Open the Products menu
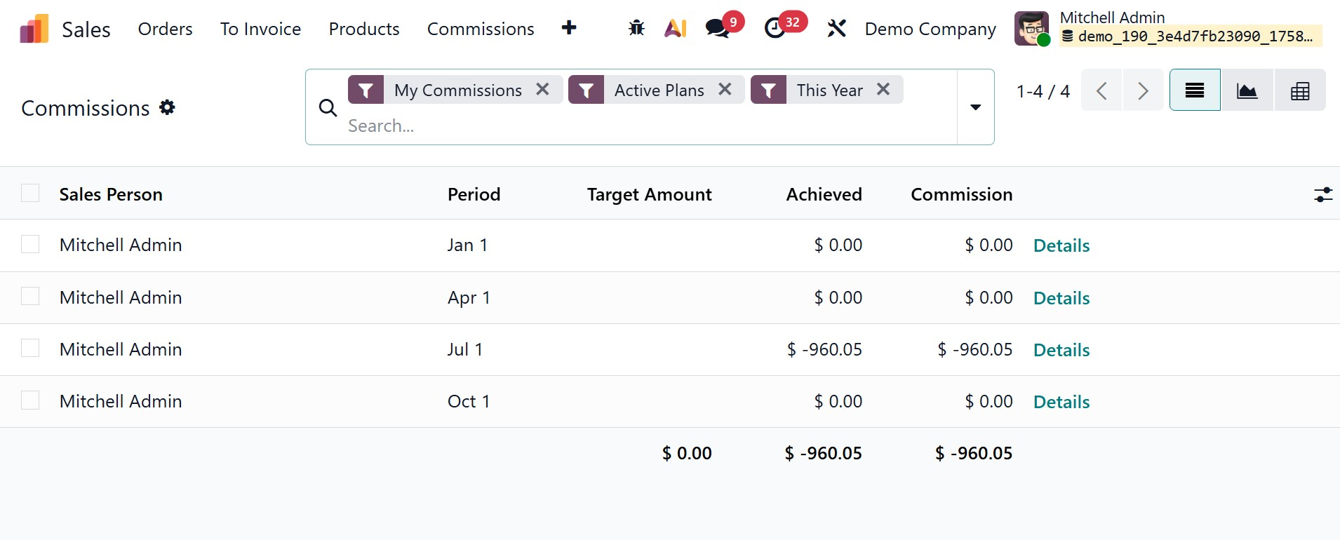Viewport: 1340px width, 540px height. click(363, 29)
